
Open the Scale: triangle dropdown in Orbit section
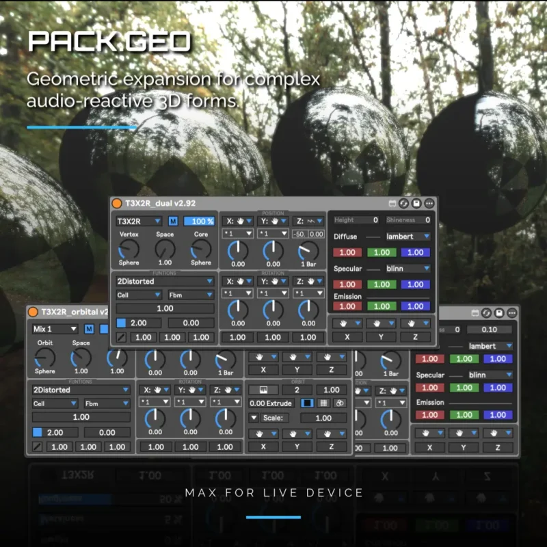pos(254,418)
